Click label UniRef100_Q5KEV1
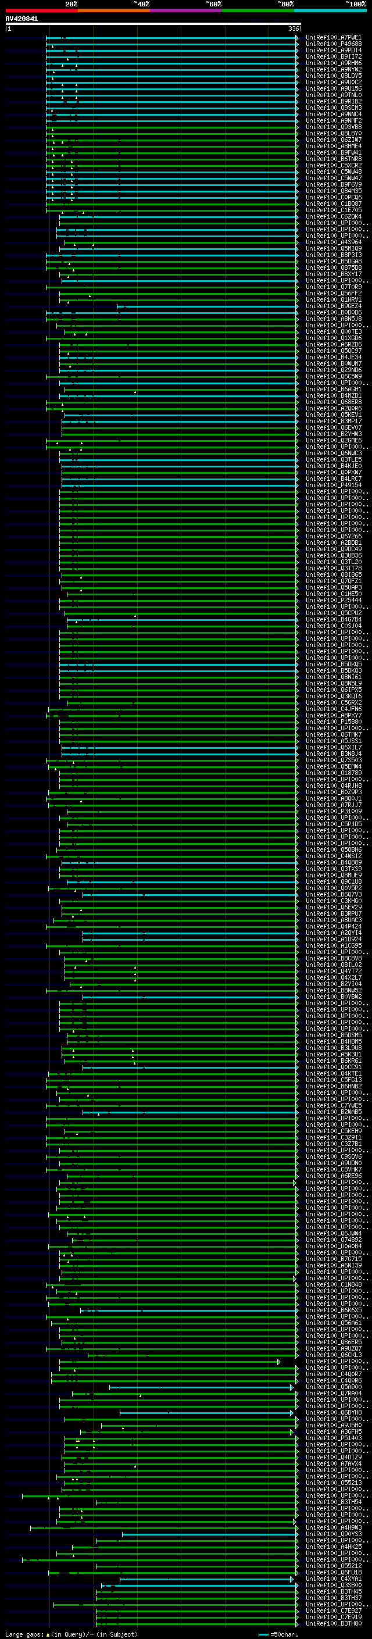Image resolution: width=372 pixels, height=1639 pixels. point(333,415)
